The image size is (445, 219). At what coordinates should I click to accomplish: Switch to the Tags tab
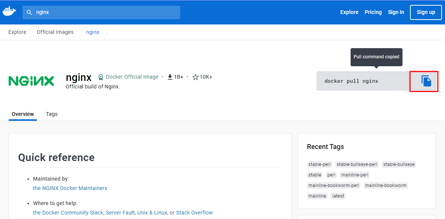pyautogui.click(x=52, y=114)
